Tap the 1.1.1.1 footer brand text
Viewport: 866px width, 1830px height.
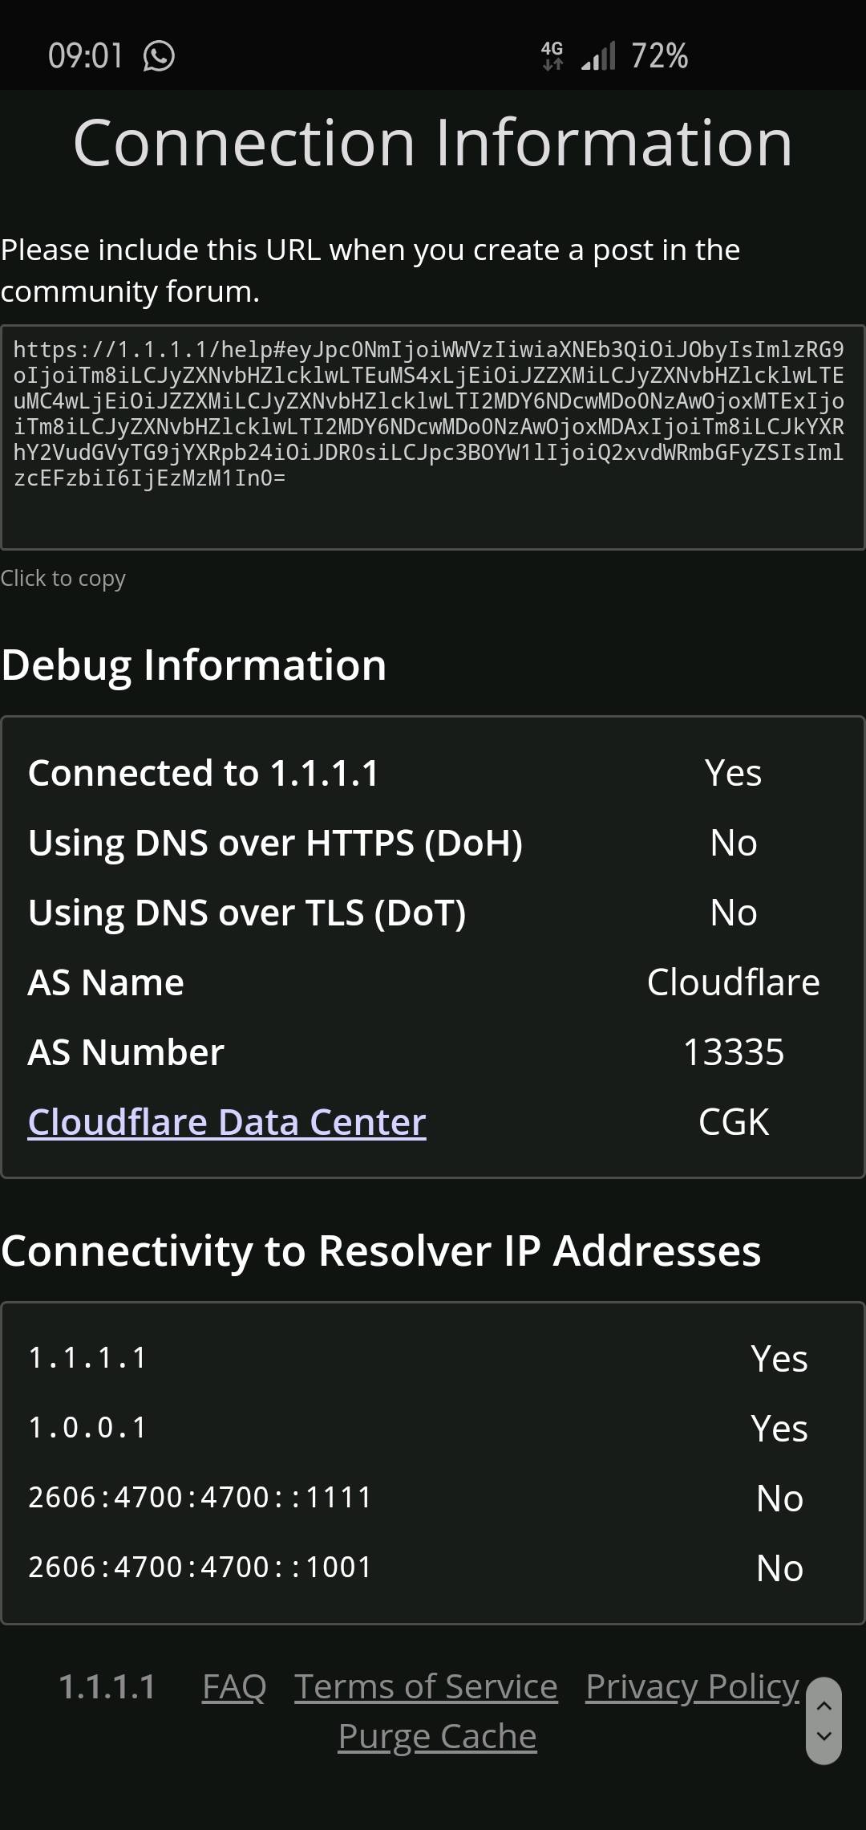107,1686
